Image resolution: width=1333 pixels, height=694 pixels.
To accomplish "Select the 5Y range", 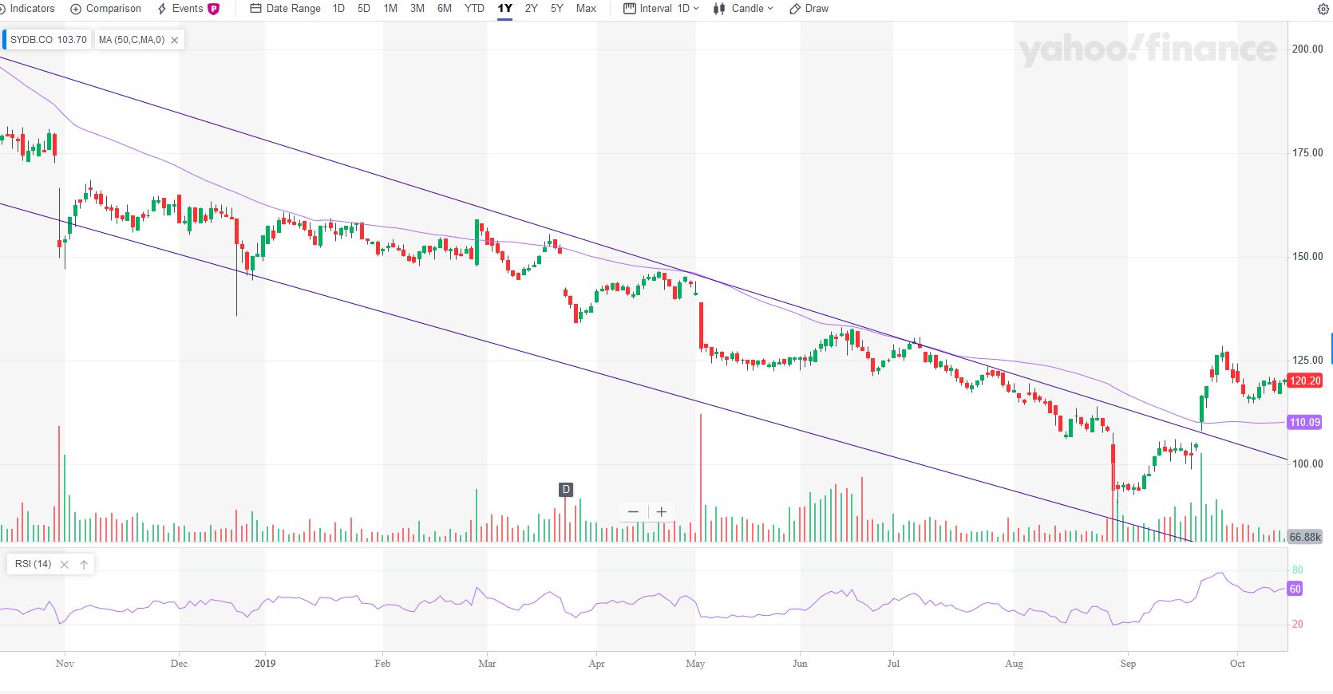I will pos(557,8).
